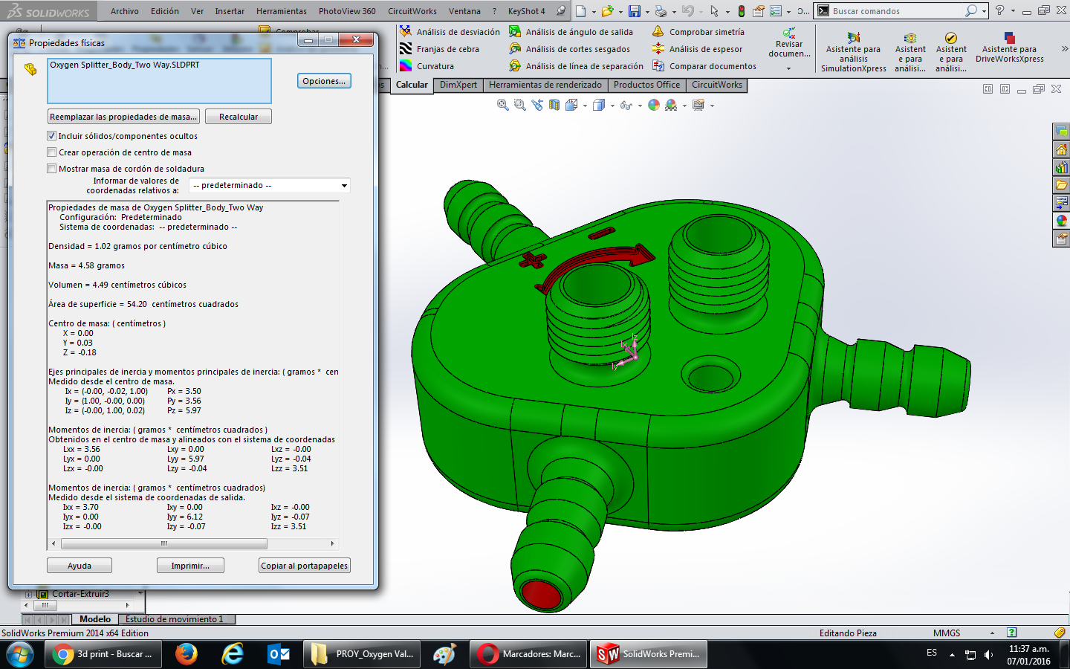Click Comprobar simetría tool
This screenshot has width=1070, height=669.
(x=698, y=32)
